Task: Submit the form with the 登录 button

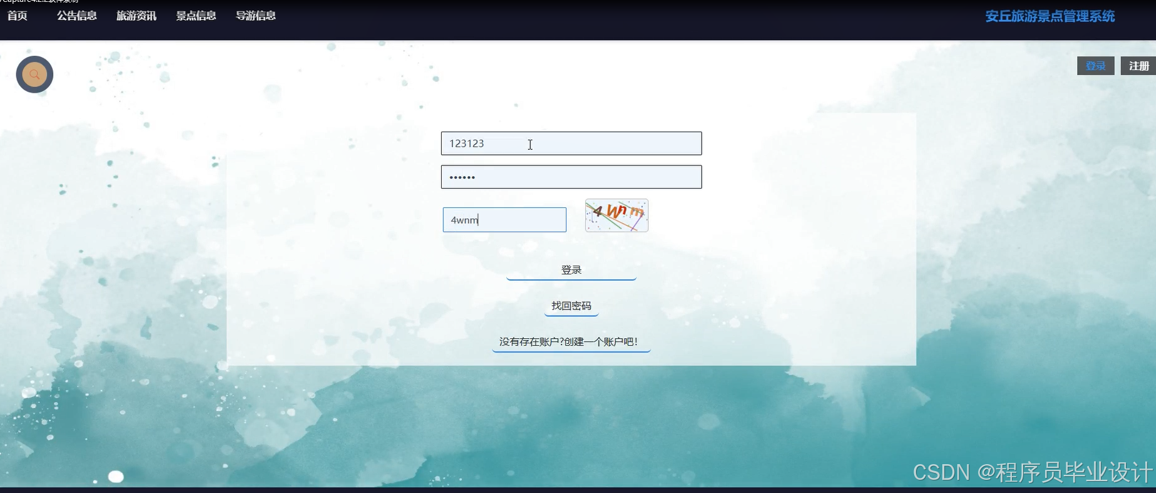Action: tap(571, 270)
